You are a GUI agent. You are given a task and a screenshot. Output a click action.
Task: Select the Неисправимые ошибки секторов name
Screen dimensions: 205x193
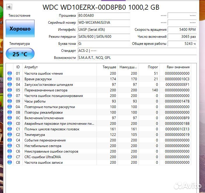tap(51, 151)
